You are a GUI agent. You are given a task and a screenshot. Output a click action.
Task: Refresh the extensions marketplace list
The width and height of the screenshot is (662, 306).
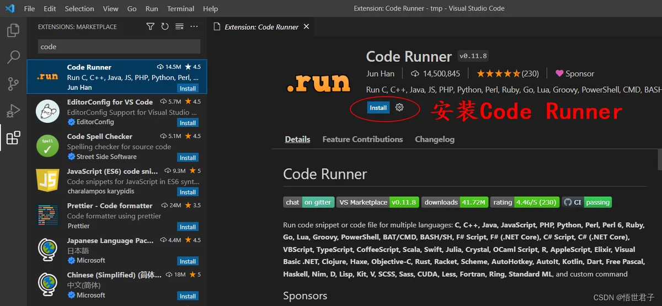click(165, 26)
